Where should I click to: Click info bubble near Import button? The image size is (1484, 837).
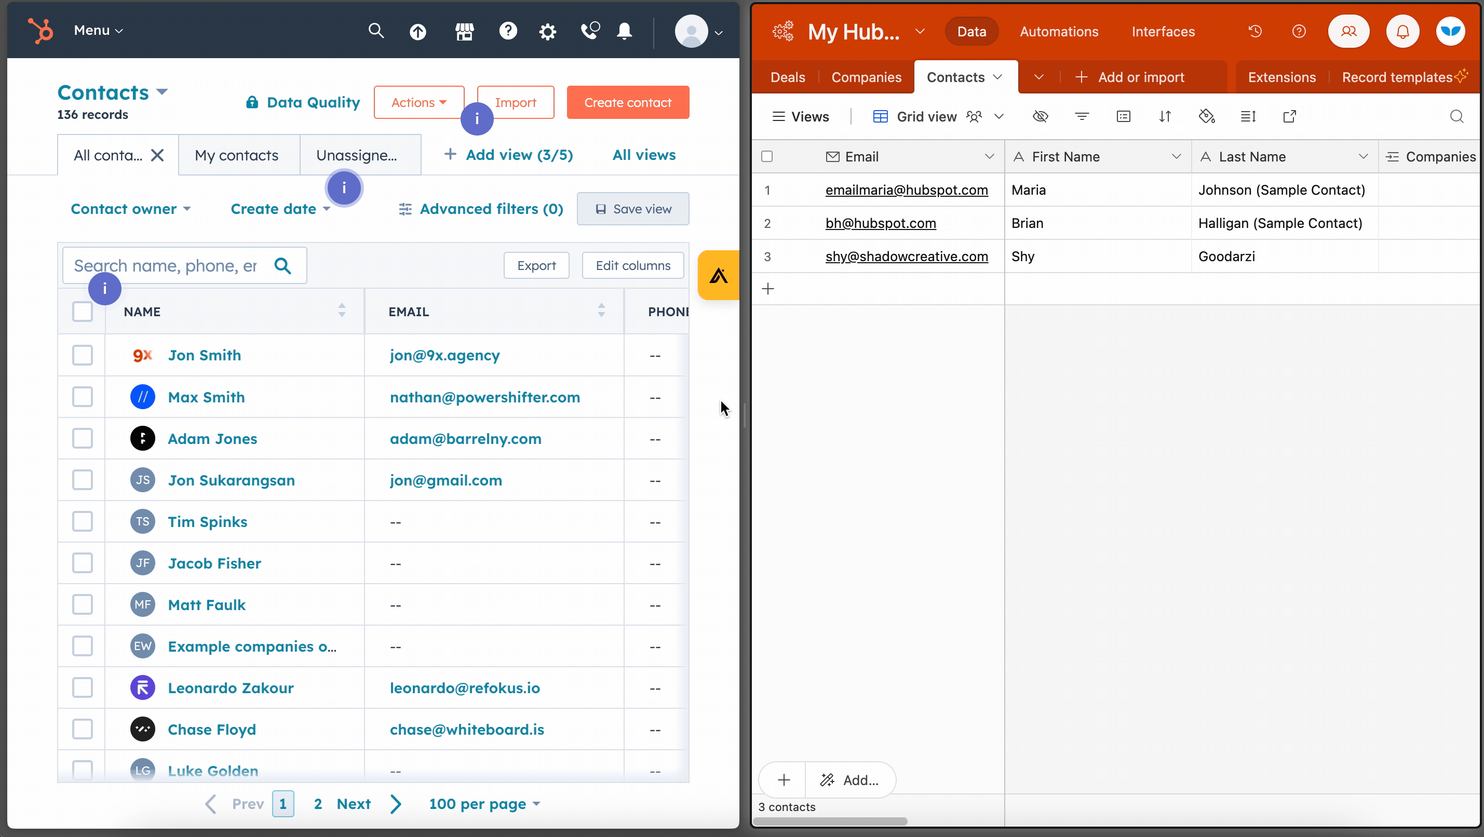[477, 119]
